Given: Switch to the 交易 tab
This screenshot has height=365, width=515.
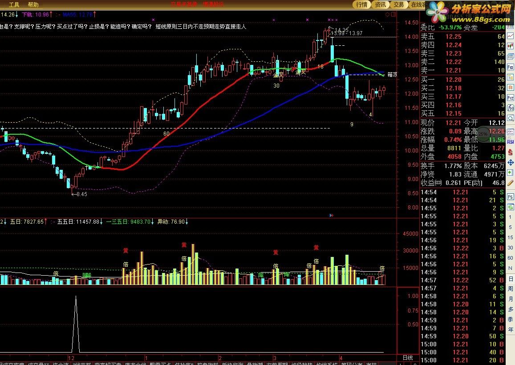Looking at the screenshot, I should coord(399,4).
